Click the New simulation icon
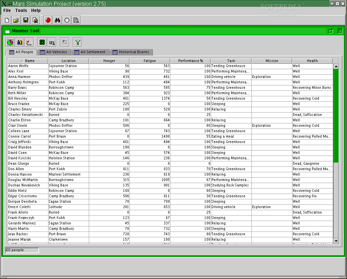 pos(7,20)
